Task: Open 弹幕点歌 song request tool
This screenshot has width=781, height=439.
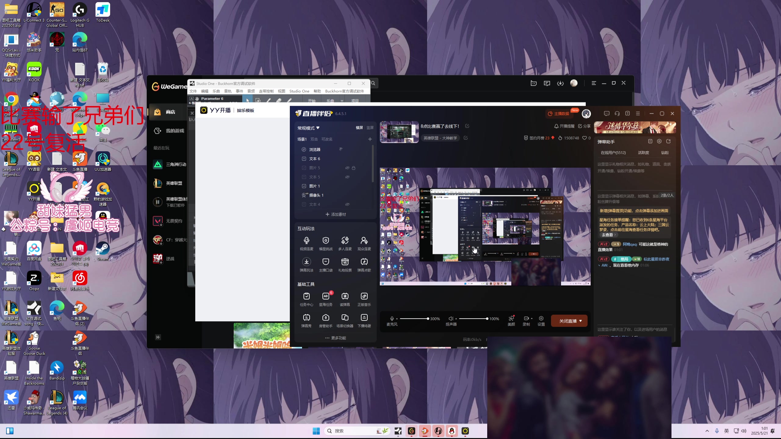Action: [364, 265]
